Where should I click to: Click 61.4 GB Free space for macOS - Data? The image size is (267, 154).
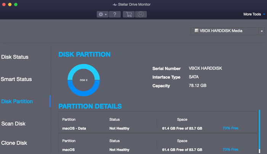tap(182, 128)
